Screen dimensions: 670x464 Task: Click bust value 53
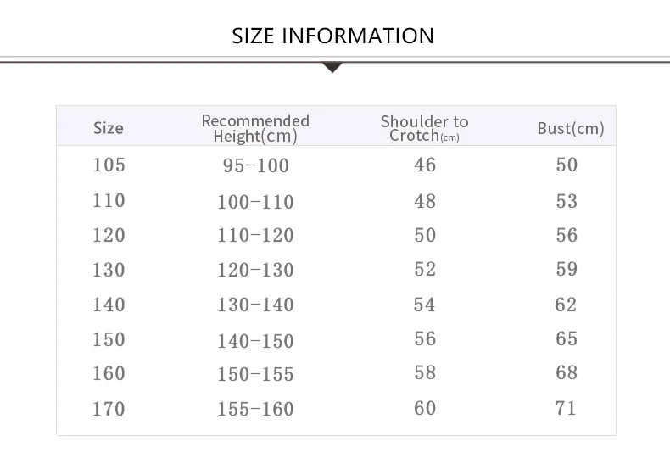(567, 201)
